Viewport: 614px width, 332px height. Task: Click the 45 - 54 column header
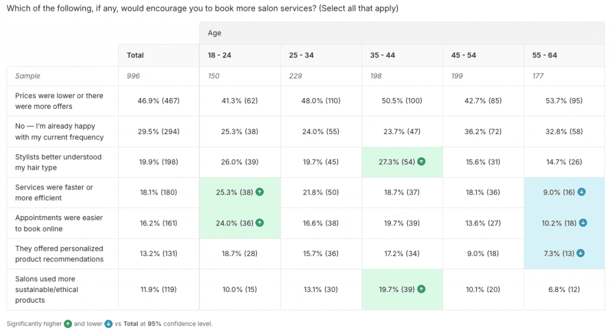[x=463, y=55]
